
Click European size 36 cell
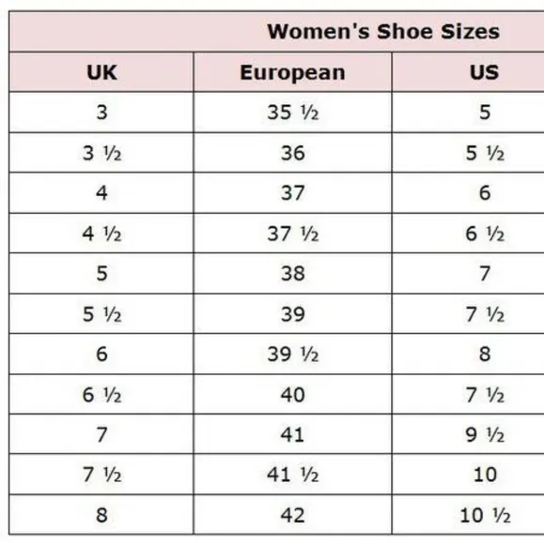pos(293,153)
